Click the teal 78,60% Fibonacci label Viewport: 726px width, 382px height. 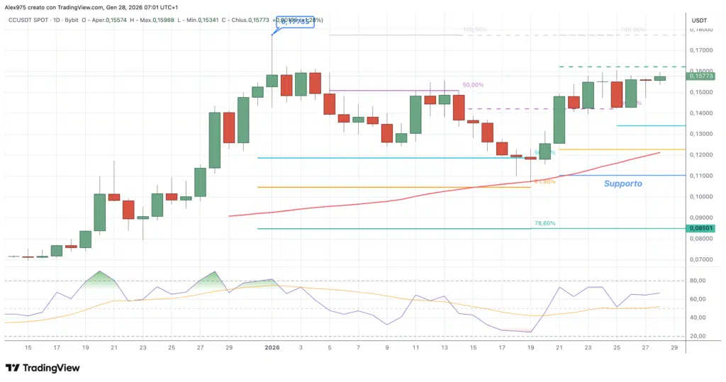tap(544, 223)
